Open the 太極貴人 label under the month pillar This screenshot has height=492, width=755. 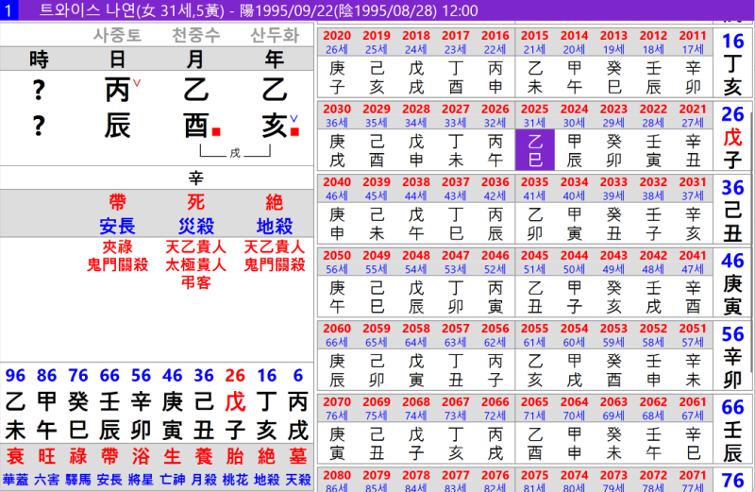pos(195,264)
